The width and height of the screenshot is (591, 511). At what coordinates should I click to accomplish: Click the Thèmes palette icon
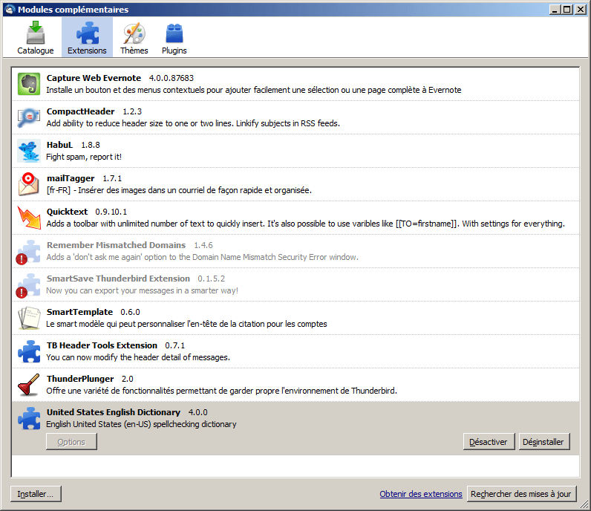134,33
